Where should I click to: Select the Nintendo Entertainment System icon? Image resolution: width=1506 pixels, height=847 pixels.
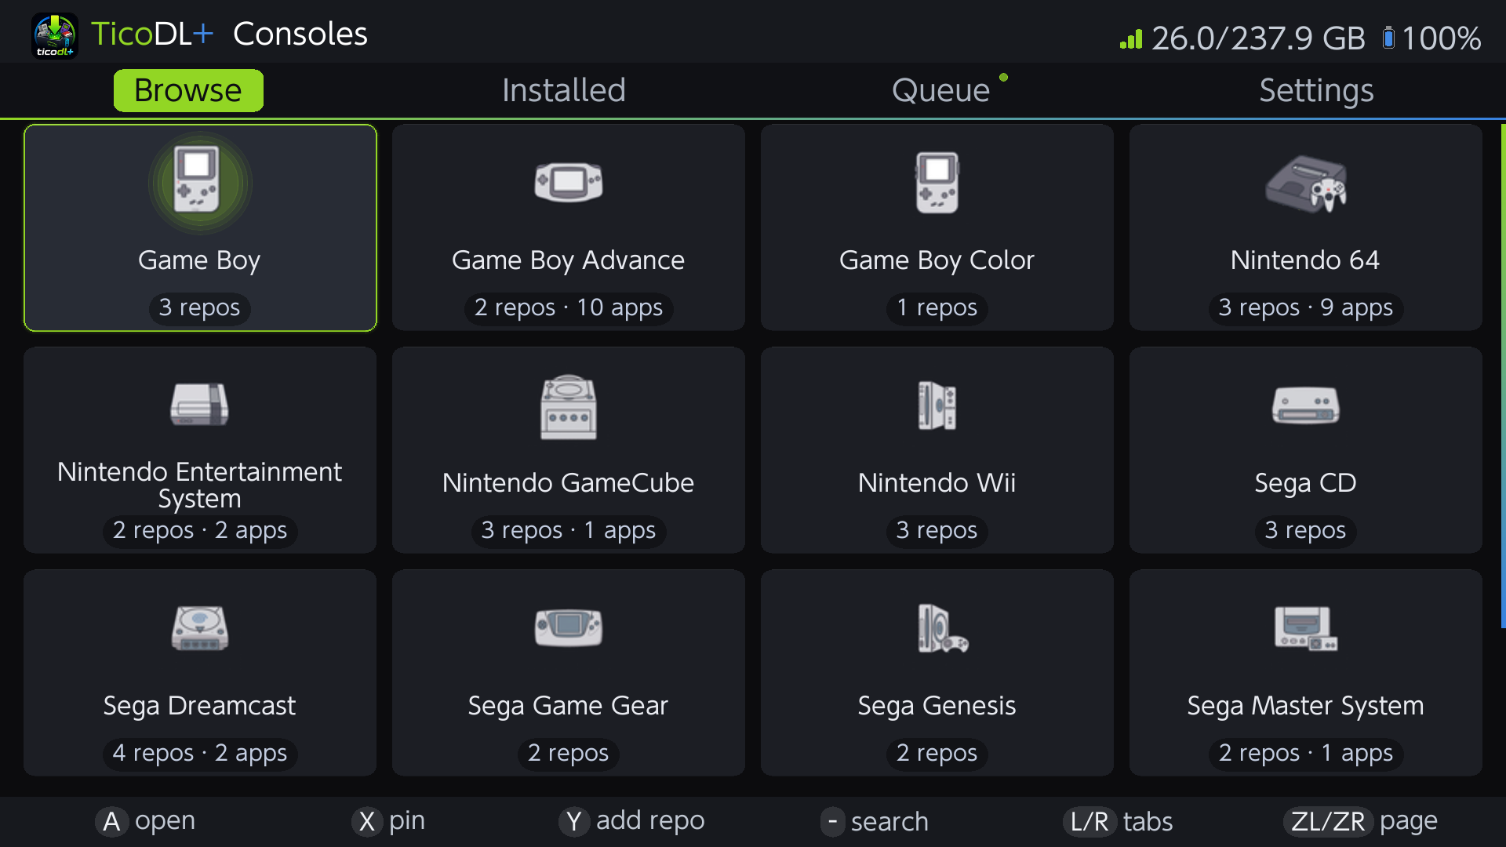[200, 405]
